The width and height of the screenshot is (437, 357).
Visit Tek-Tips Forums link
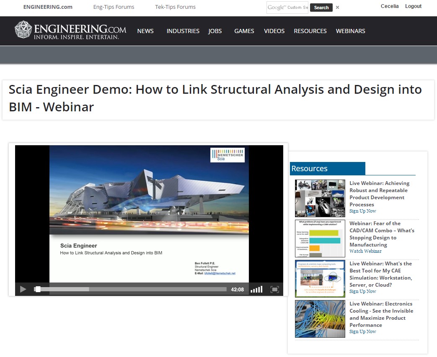pyautogui.click(x=175, y=7)
